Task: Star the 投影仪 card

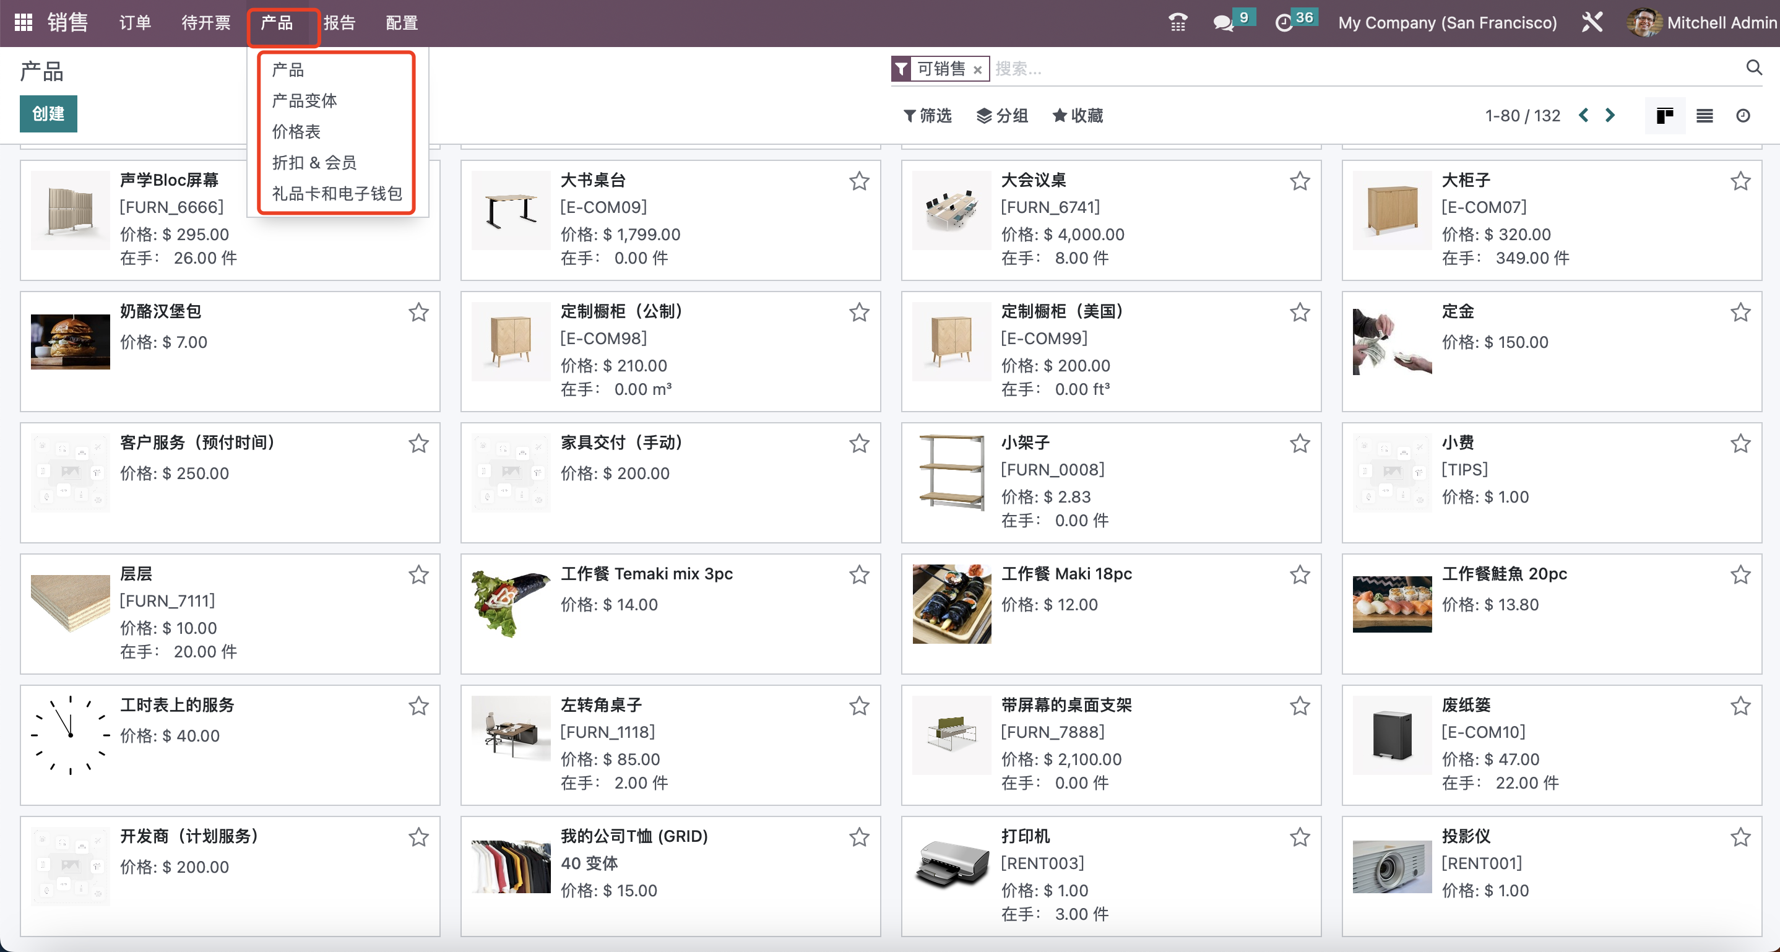Action: click(x=1740, y=837)
